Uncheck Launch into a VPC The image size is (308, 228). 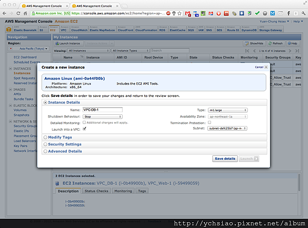click(x=85, y=129)
